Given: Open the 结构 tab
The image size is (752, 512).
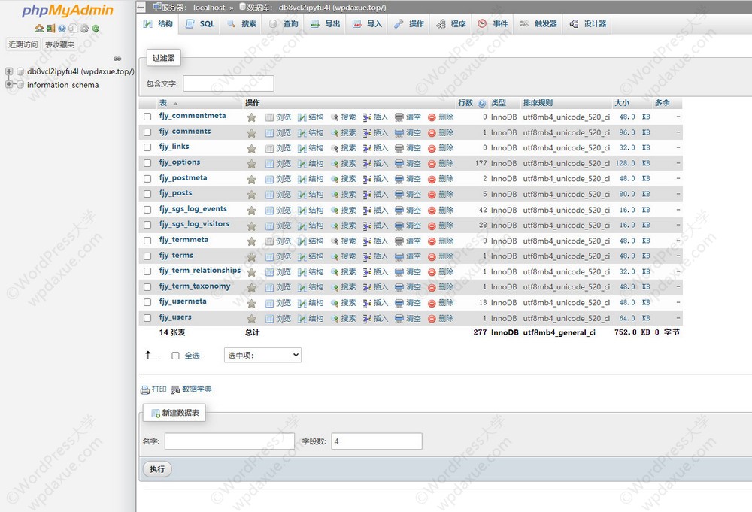Looking at the screenshot, I should click(x=159, y=23).
